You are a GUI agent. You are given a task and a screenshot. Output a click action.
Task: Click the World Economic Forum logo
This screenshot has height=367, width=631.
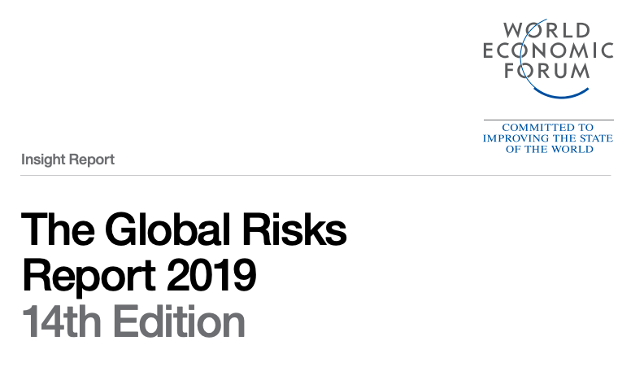[548, 59]
